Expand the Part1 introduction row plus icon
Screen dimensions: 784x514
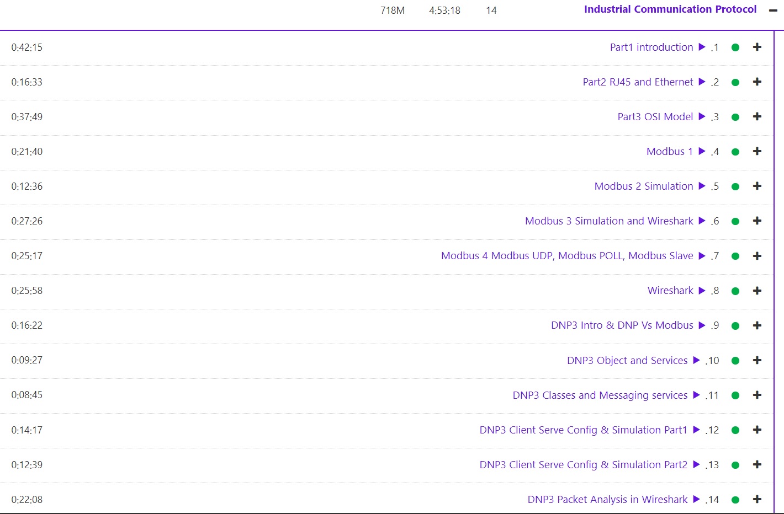(x=757, y=47)
